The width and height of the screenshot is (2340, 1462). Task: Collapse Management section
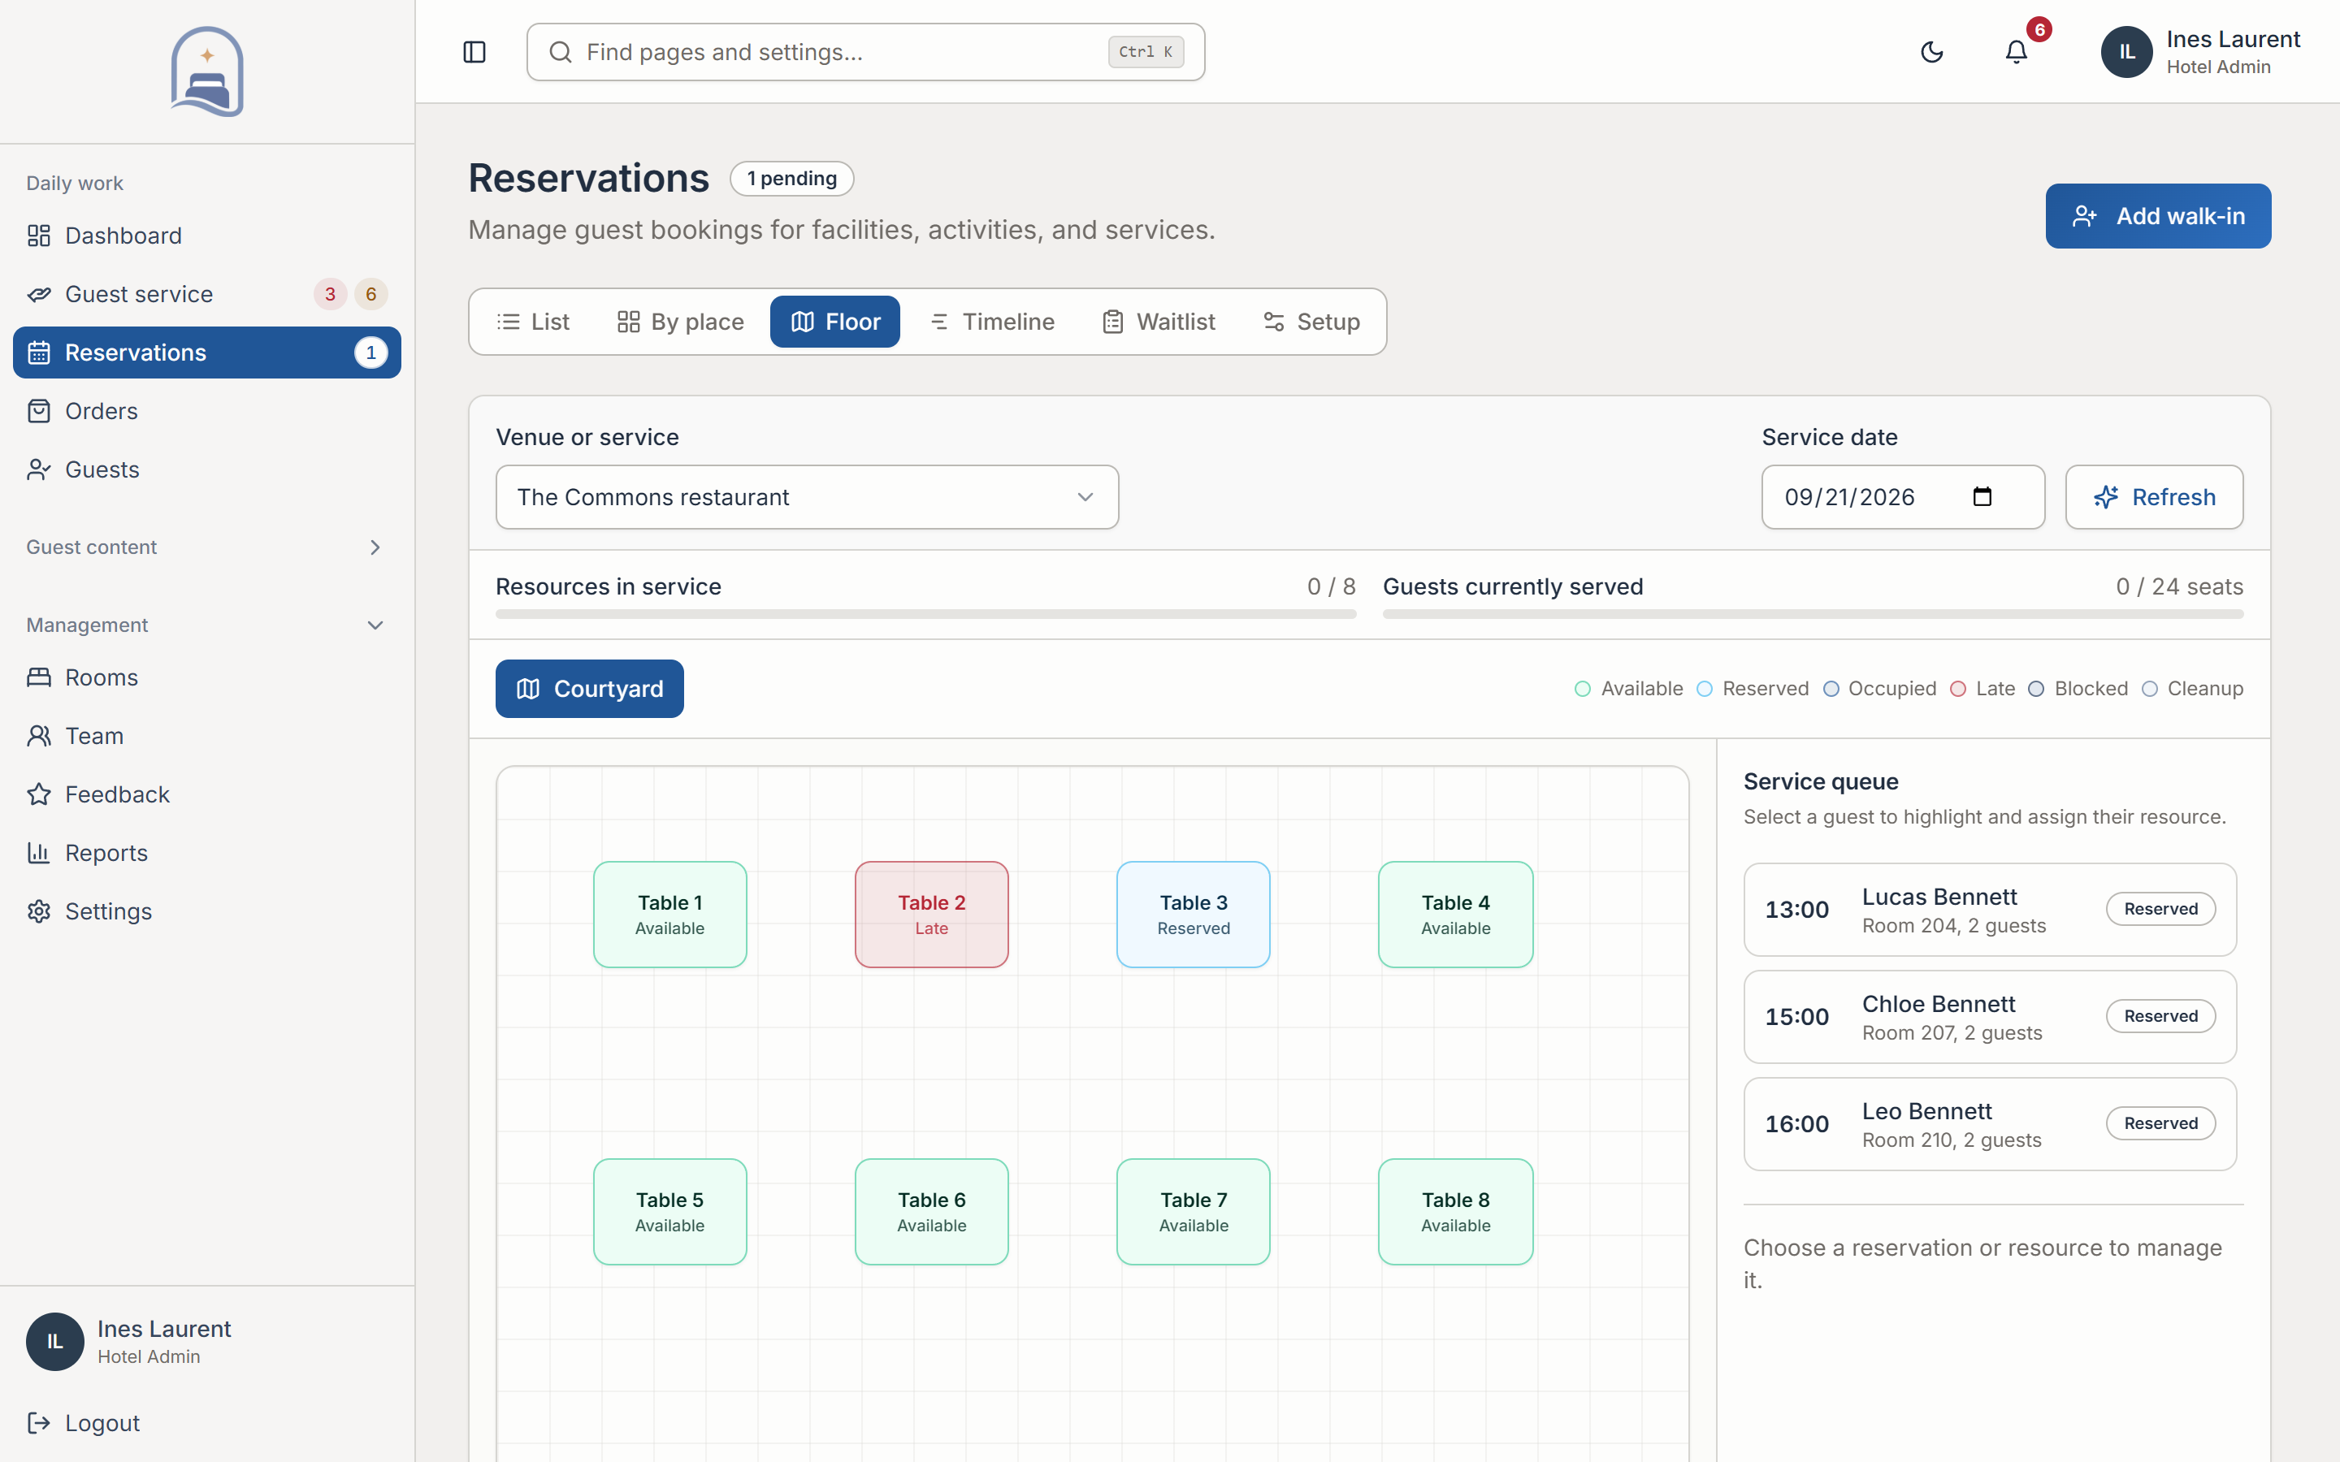coord(207,625)
